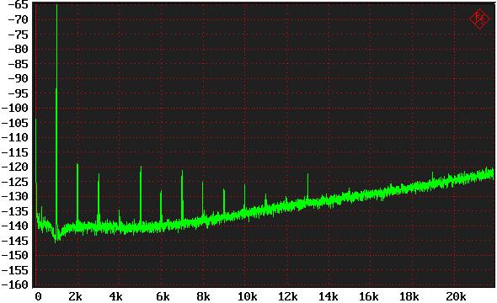Click the -155 label on the vertical axis
This screenshot has height=303, width=497.
[15, 270]
